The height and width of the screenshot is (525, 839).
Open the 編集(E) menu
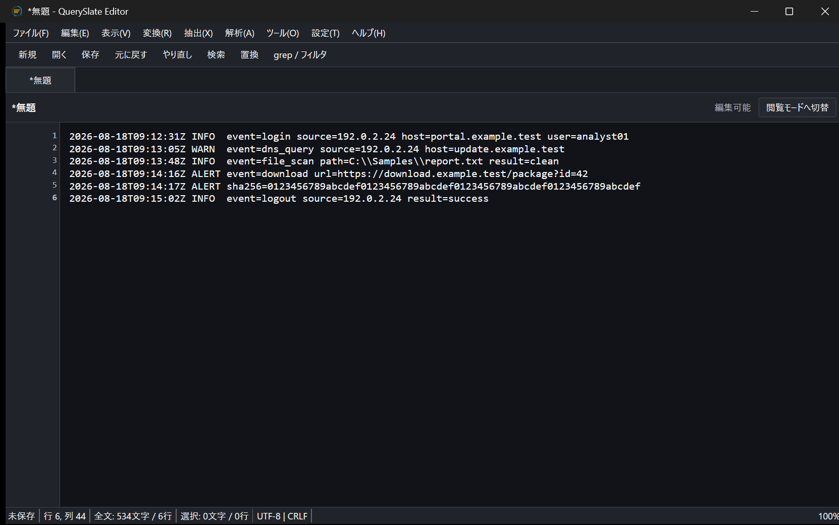[75, 33]
